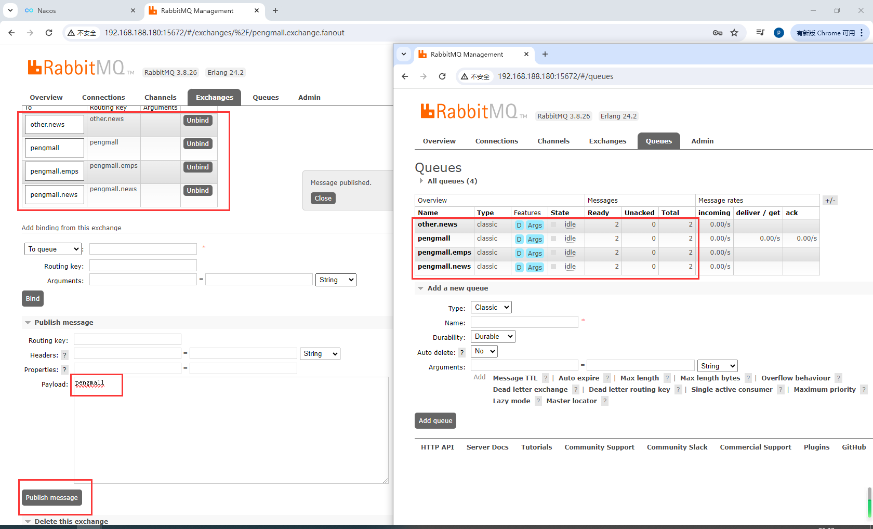
Task: Open new tab in left Chrome window
Action: (x=275, y=10)
